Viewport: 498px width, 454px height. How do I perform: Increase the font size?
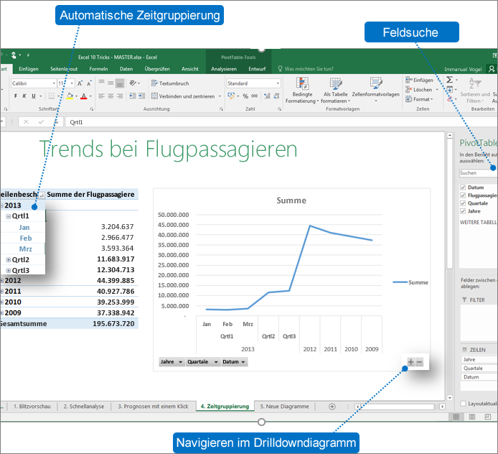tap(80, 83)
